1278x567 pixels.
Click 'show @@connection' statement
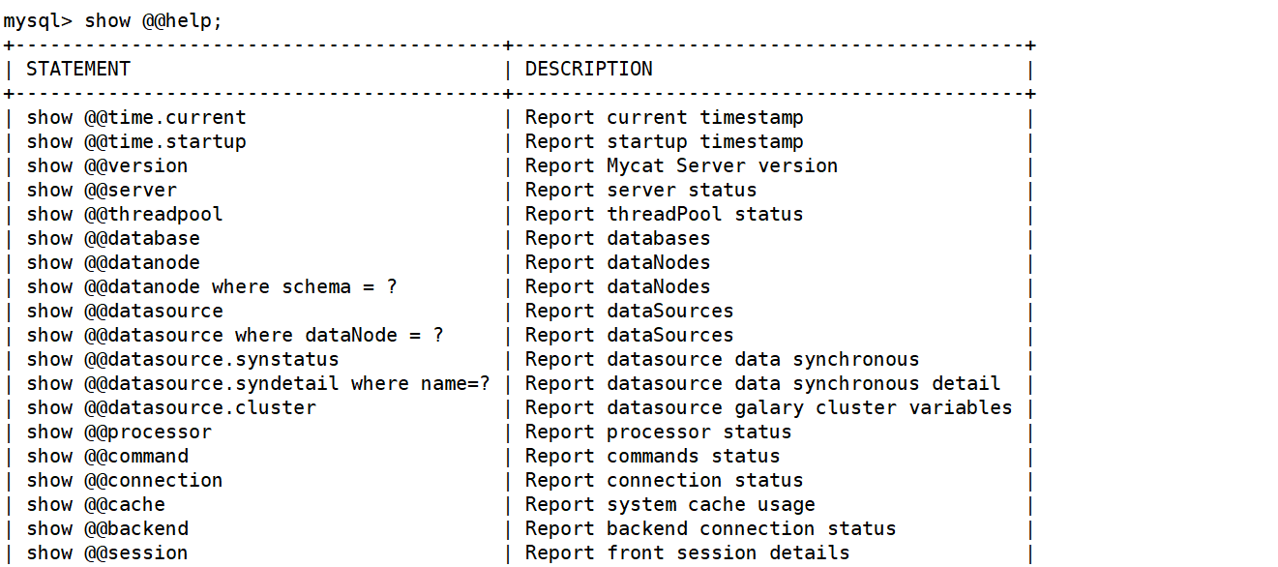pos(125,480)
